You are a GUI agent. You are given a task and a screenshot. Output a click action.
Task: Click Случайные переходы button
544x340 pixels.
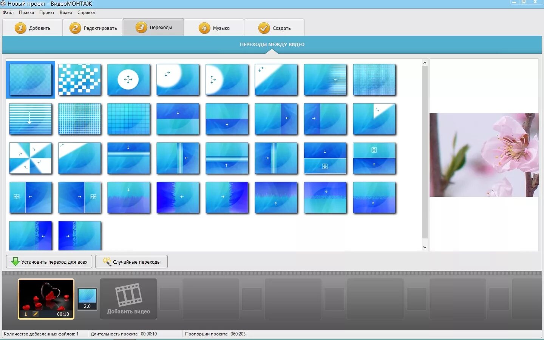(x=131, y=262)
